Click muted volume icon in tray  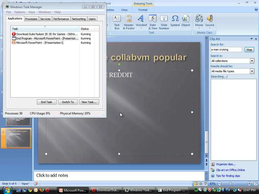[x=240, y=190]
